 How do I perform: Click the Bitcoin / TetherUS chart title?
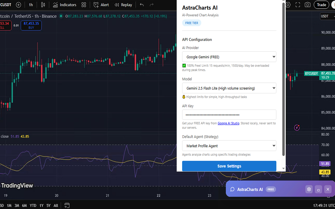(x=28, y=16)
